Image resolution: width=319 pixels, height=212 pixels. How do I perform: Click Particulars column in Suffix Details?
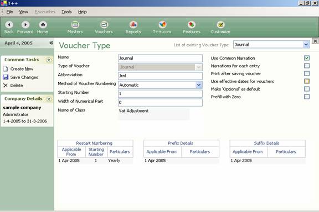(286, 152)
